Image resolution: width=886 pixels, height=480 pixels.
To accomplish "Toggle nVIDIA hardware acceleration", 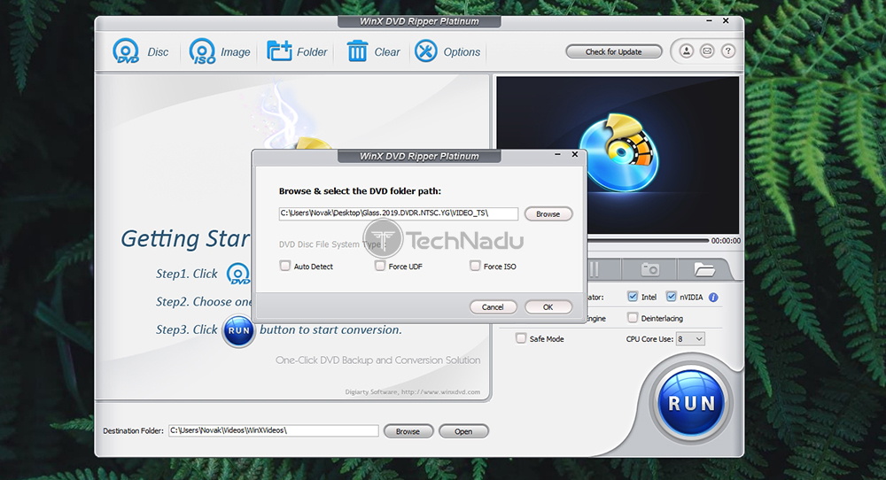I will click(x=672, y=297).
